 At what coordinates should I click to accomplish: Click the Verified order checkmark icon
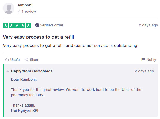[x=37, y=25]
